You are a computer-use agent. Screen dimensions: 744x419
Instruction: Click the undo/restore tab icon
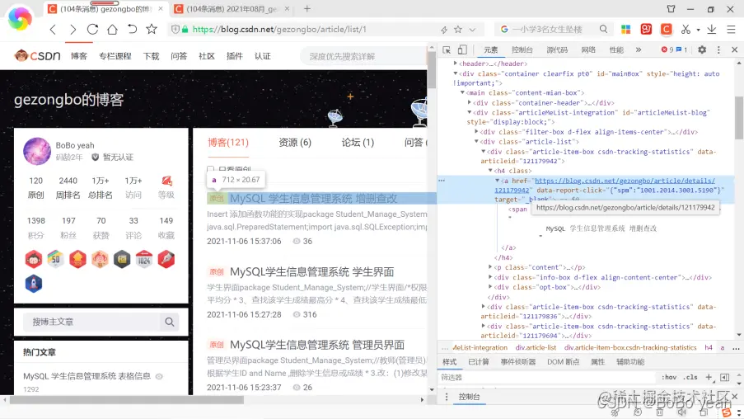[132, 30]
